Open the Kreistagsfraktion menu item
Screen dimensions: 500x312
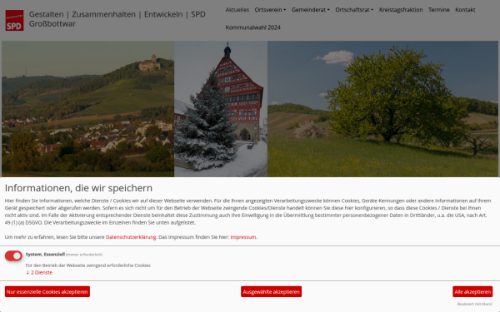pos(401,10)
